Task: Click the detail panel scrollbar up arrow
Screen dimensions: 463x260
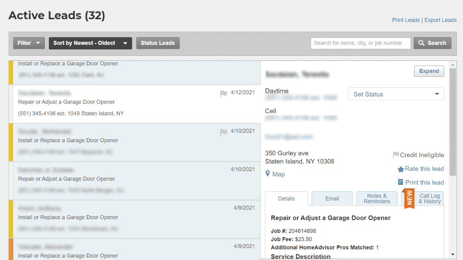Action: pyautogui.click(x=452, y=65)
